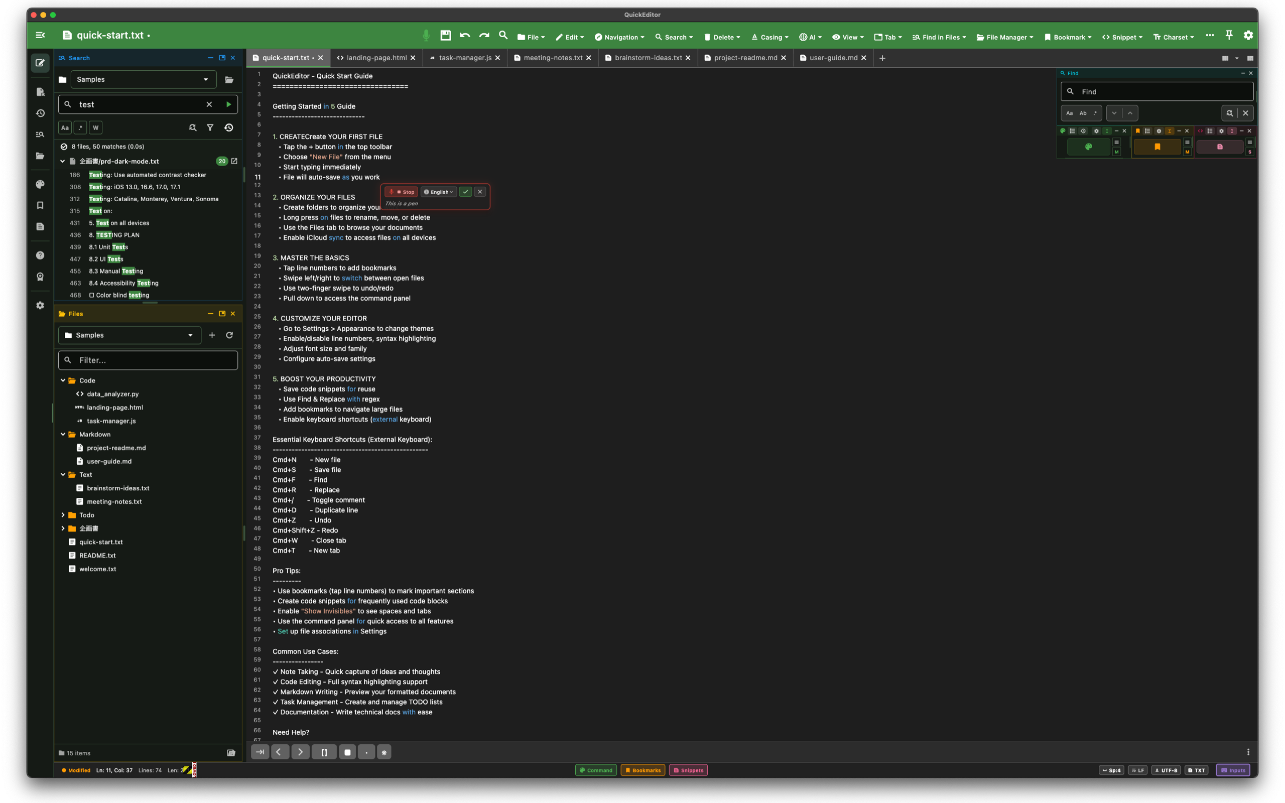Viewport: 1285px width, 803px height.
Task: Toggle Aa match case in Find widget
Action: click(1070, 113)
